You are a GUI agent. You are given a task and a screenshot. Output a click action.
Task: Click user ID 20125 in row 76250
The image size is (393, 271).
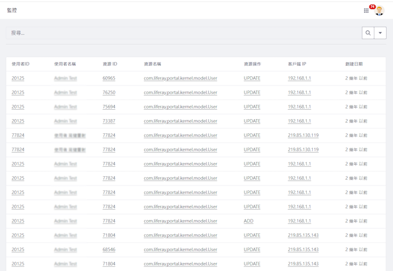18,92
